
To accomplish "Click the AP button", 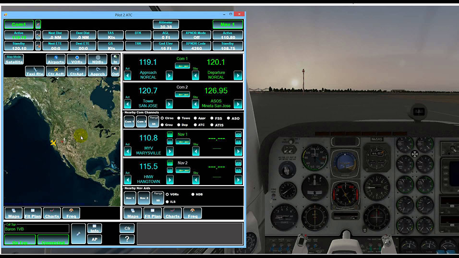I will pos(95,239).
